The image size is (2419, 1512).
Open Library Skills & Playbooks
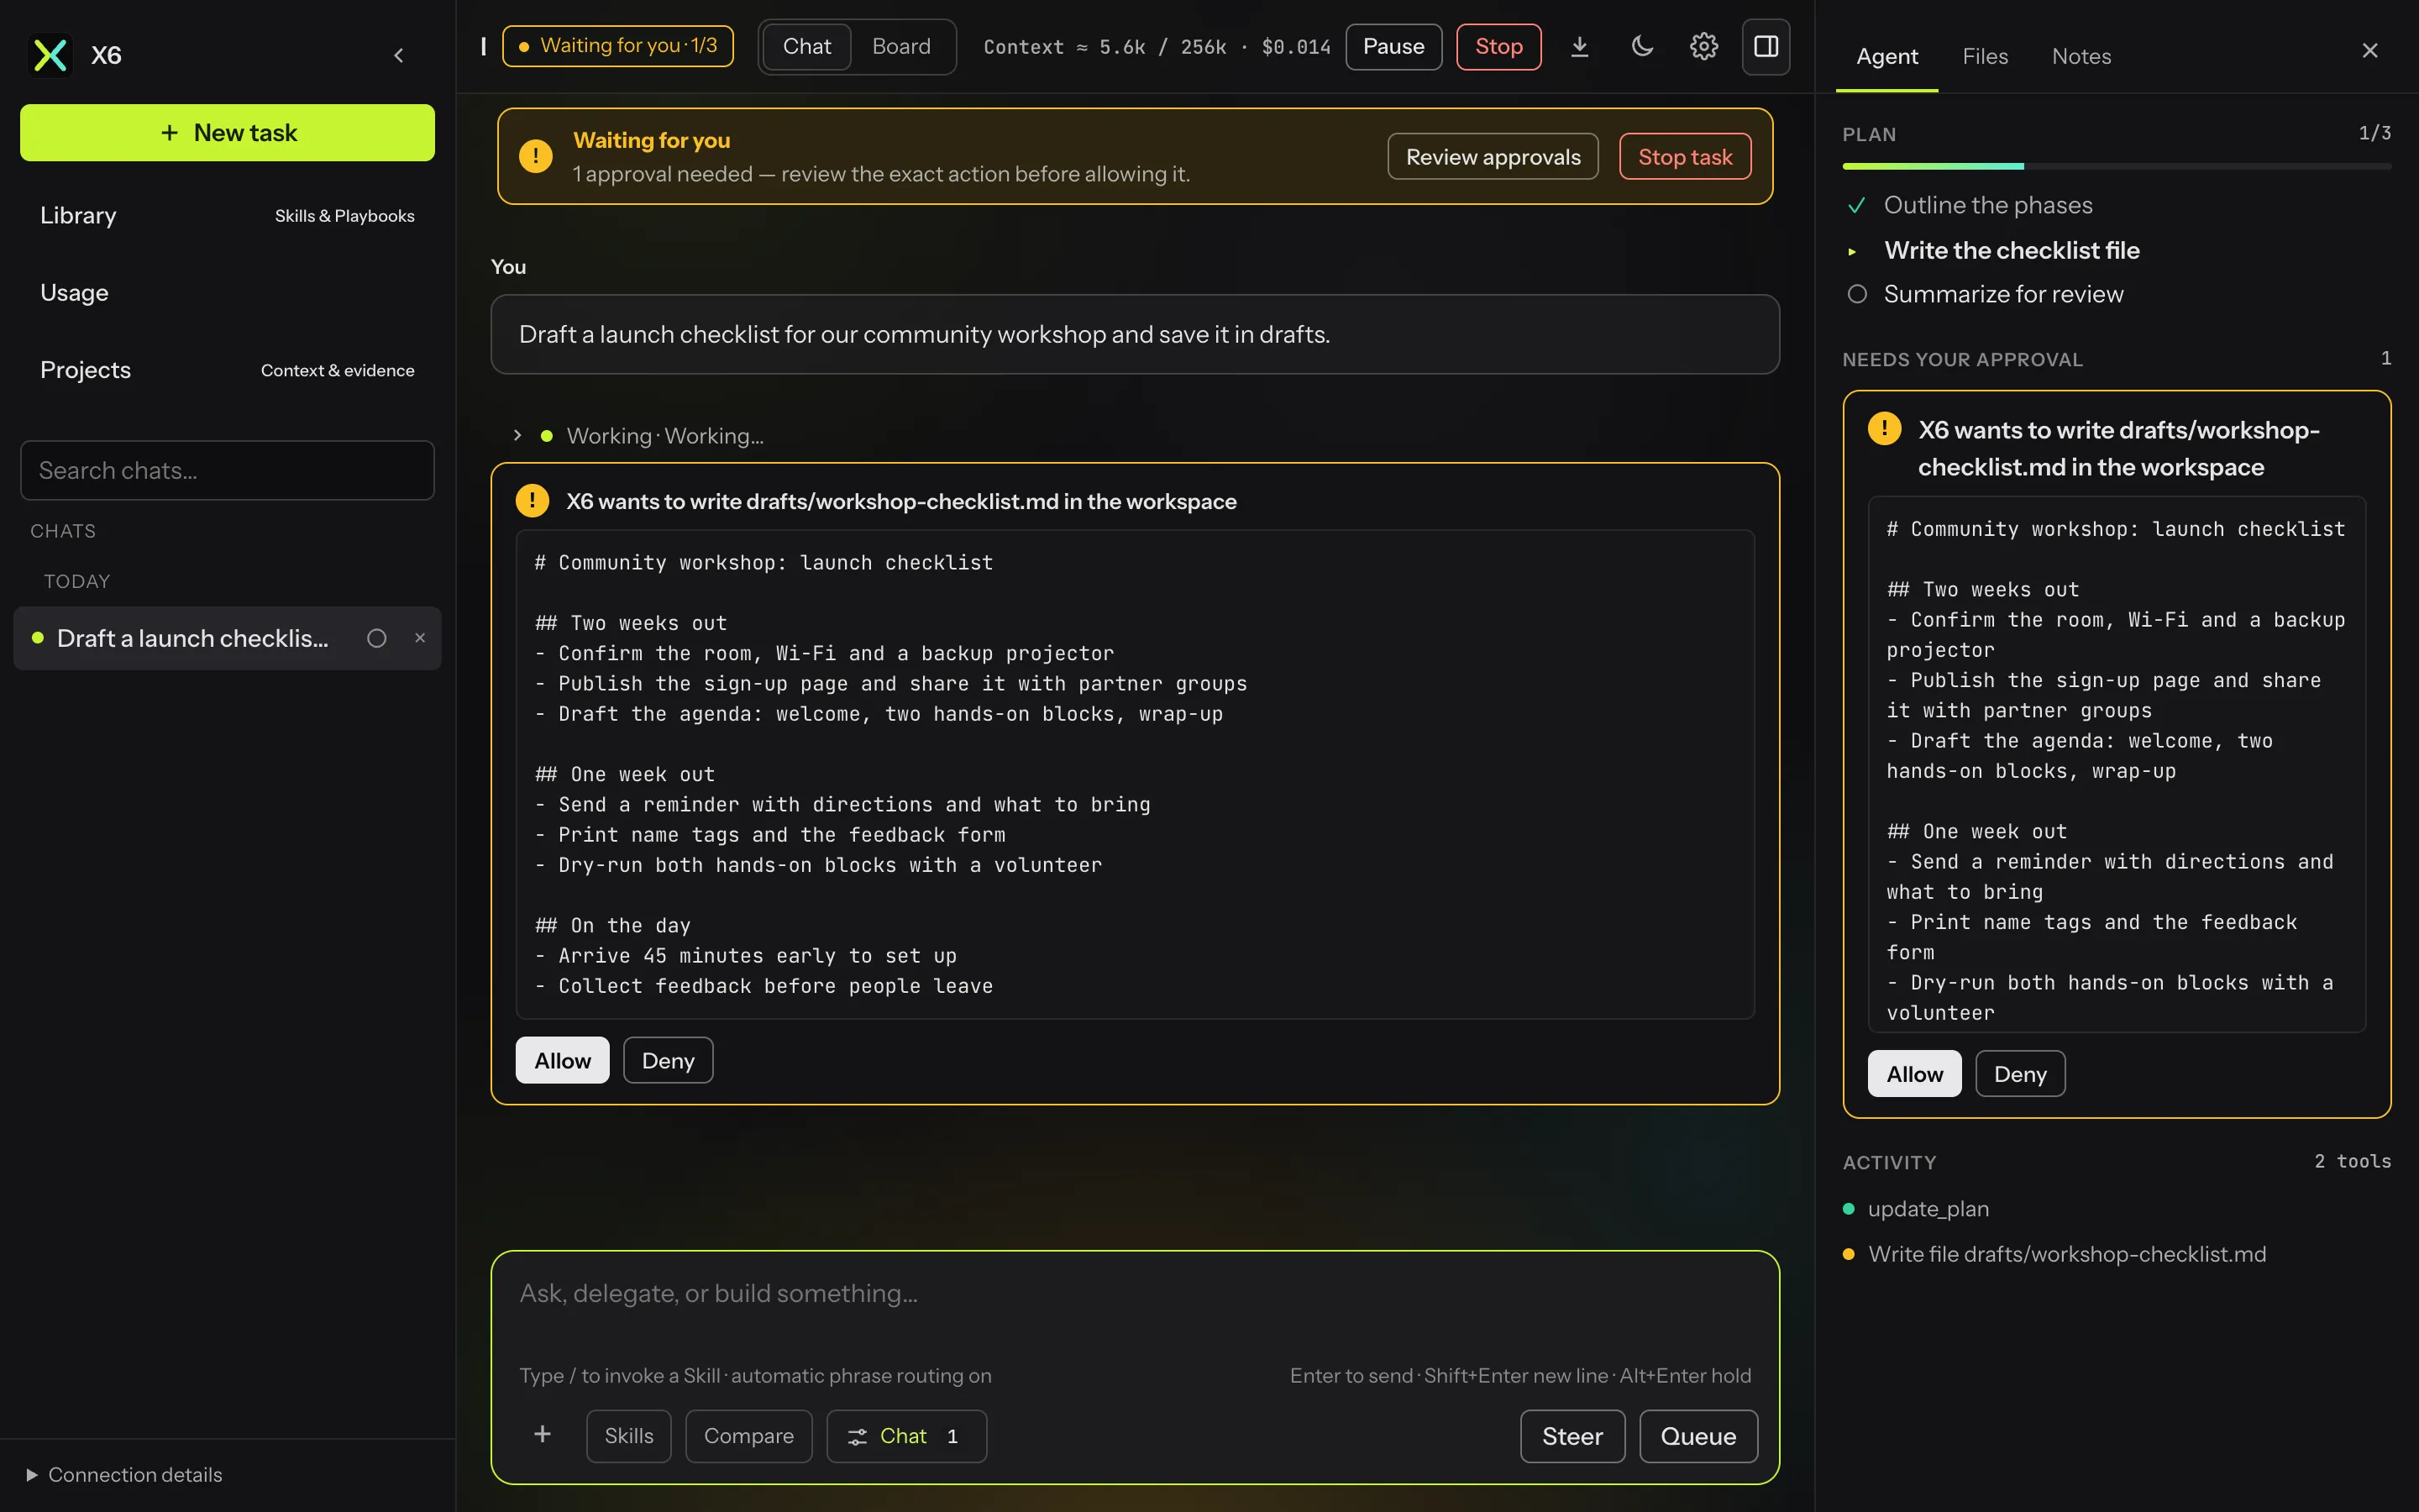(x=227, y=216)
